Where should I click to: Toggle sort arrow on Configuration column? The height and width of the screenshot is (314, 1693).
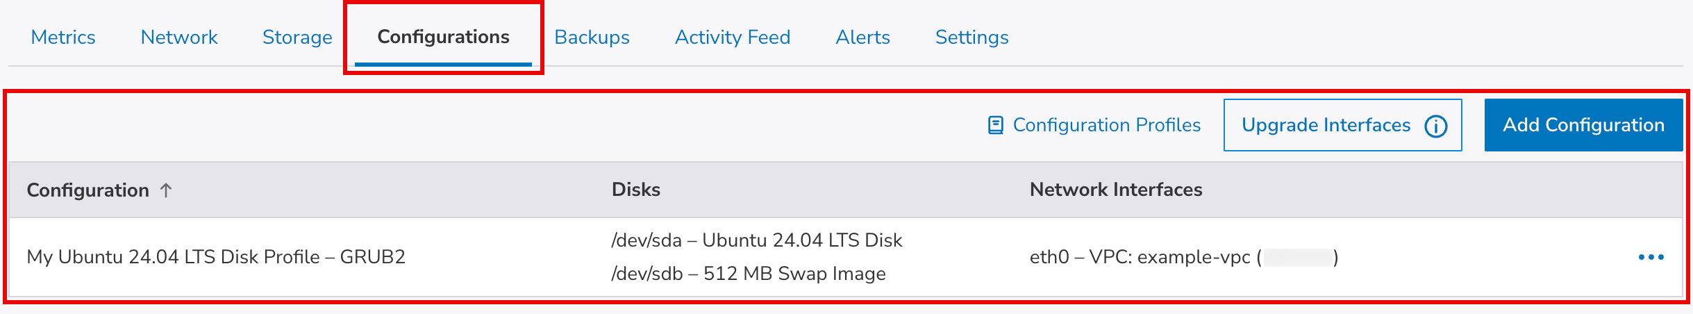166,190
